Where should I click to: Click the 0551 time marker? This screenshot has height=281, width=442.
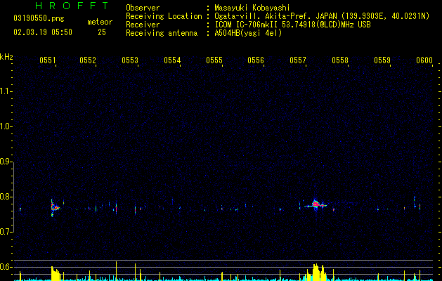(x=47, y=60)
